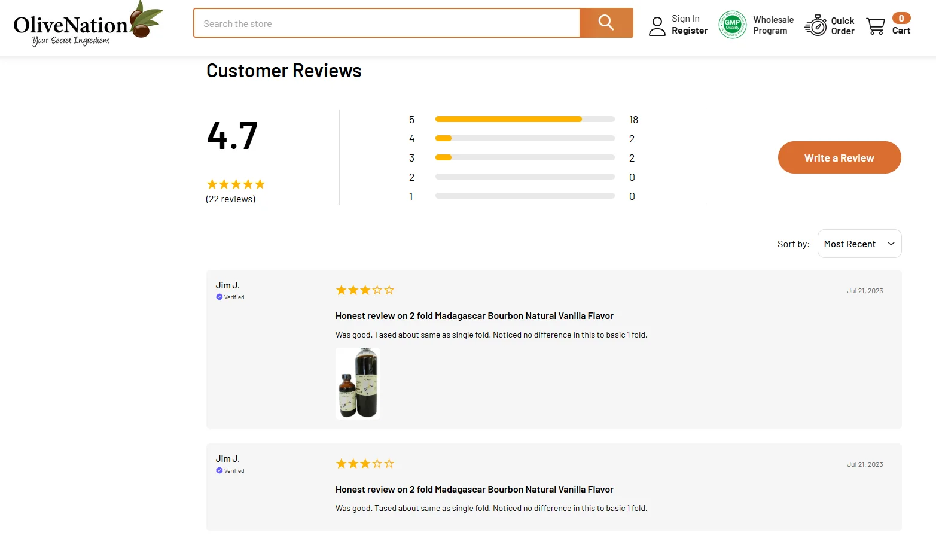Viewport: 936px width, 541px height.
Task: Select Register from the account menu
Action: tap(690, 30)
